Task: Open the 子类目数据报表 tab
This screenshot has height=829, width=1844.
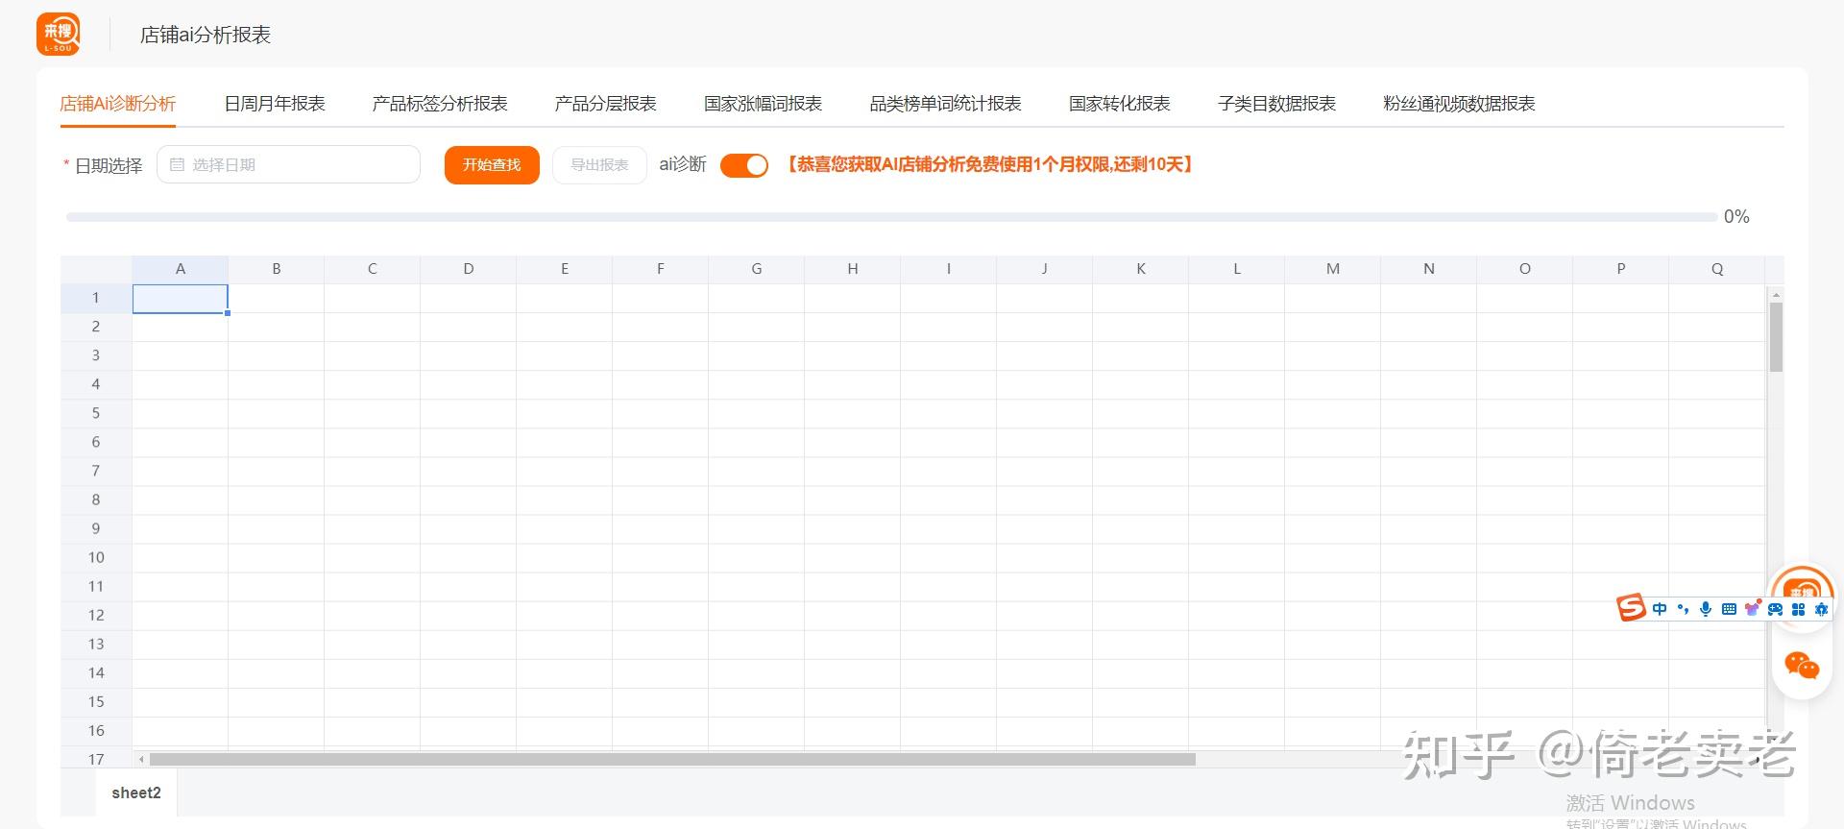Action: click(x=1276, y=104)
